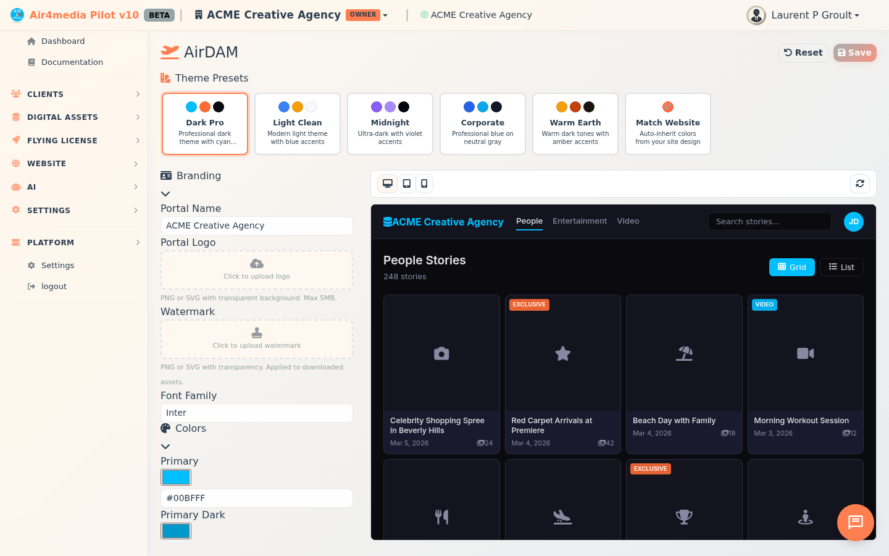
Task: Click the refresh preview icon
Action: [860, 183]
